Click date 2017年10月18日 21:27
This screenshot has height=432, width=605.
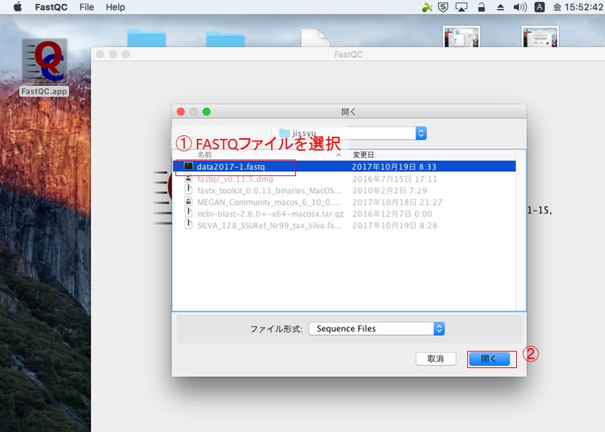pos(397,202)
